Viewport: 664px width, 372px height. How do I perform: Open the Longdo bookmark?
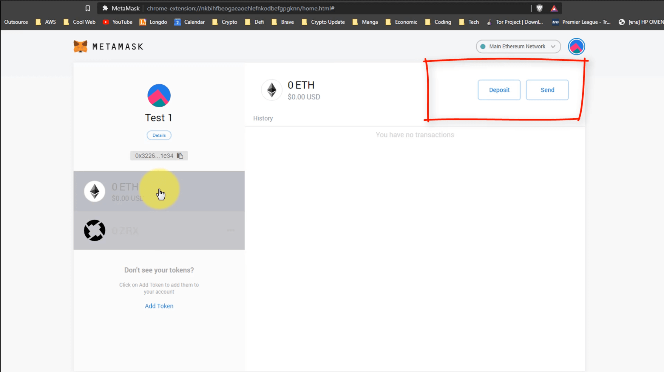153,22
